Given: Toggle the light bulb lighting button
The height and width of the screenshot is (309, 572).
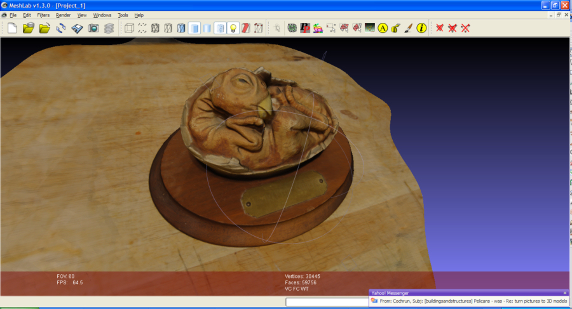Looking at the screenshot, I should point(233,28).
